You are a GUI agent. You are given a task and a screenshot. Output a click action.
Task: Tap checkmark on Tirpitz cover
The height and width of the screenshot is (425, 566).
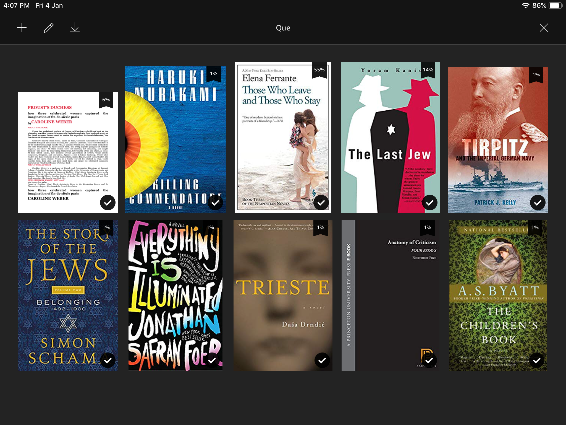click(538, 203)
